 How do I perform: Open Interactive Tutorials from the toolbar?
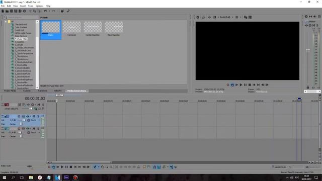tap(62, 11)
